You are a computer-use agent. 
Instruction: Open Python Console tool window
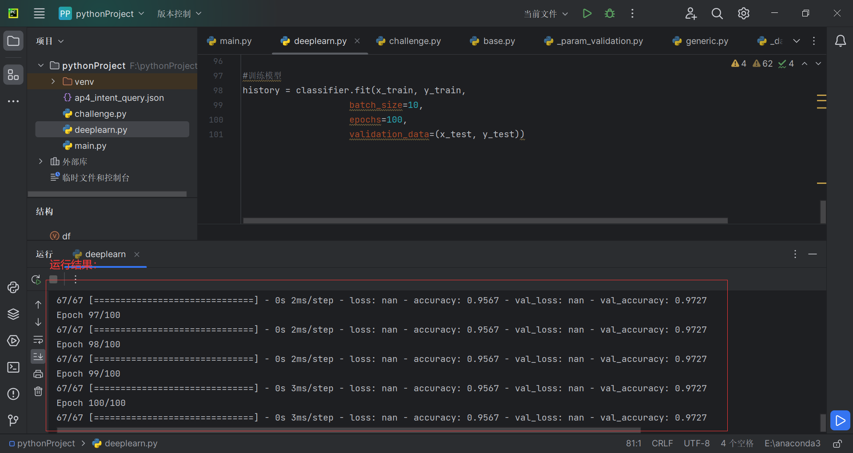coord(13,287)
